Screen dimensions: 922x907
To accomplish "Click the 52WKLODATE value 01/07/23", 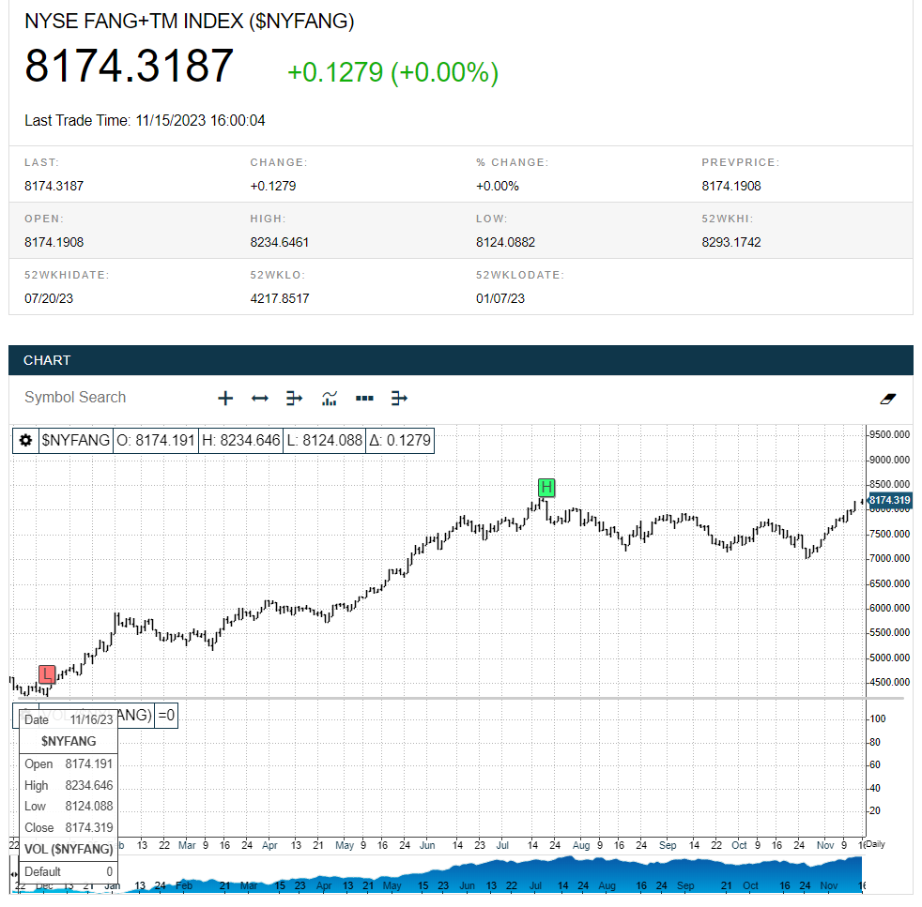I will coord(500,298).
